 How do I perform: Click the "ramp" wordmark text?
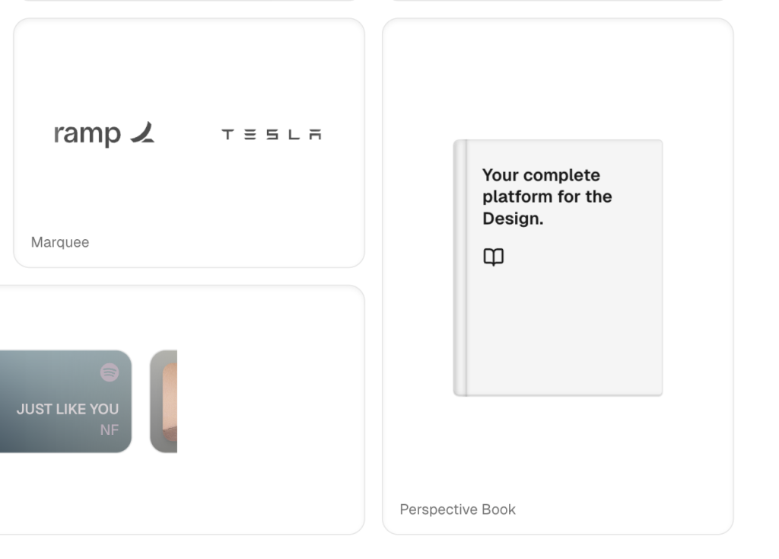tap(87, 135)
